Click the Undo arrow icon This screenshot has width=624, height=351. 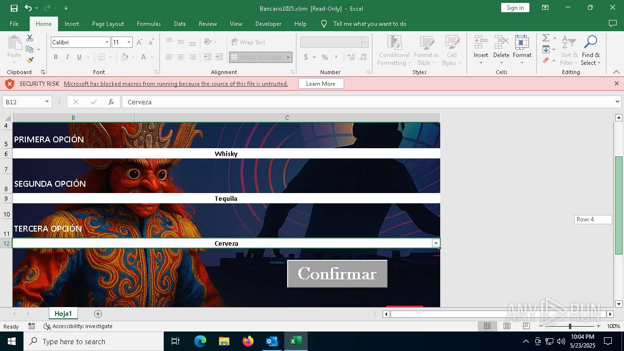[x=28, y=8]
